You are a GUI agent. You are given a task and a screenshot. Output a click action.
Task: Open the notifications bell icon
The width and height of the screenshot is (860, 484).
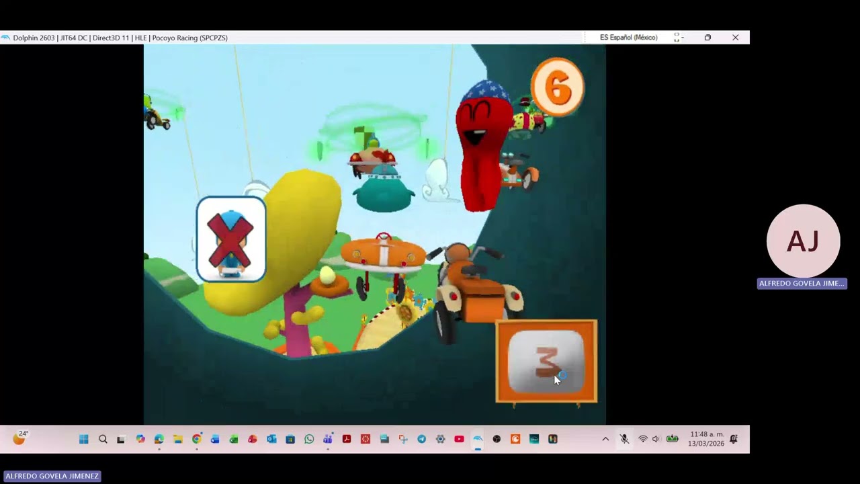click(734, 439)
